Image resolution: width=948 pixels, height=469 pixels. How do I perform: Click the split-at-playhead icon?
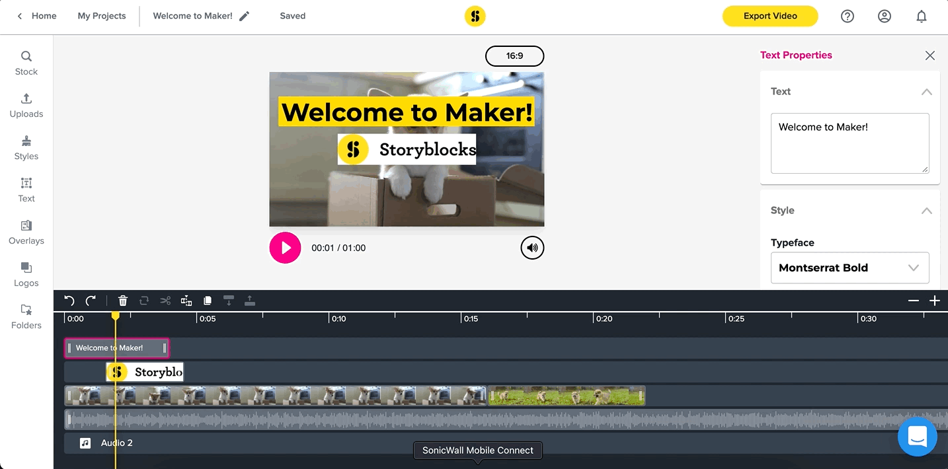click(186, 301)
